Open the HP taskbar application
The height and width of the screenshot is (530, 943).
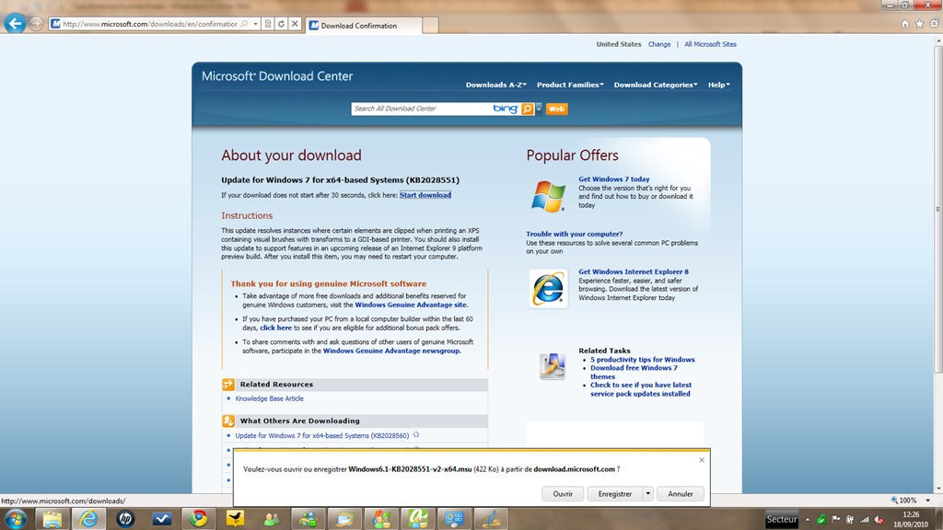125,519
